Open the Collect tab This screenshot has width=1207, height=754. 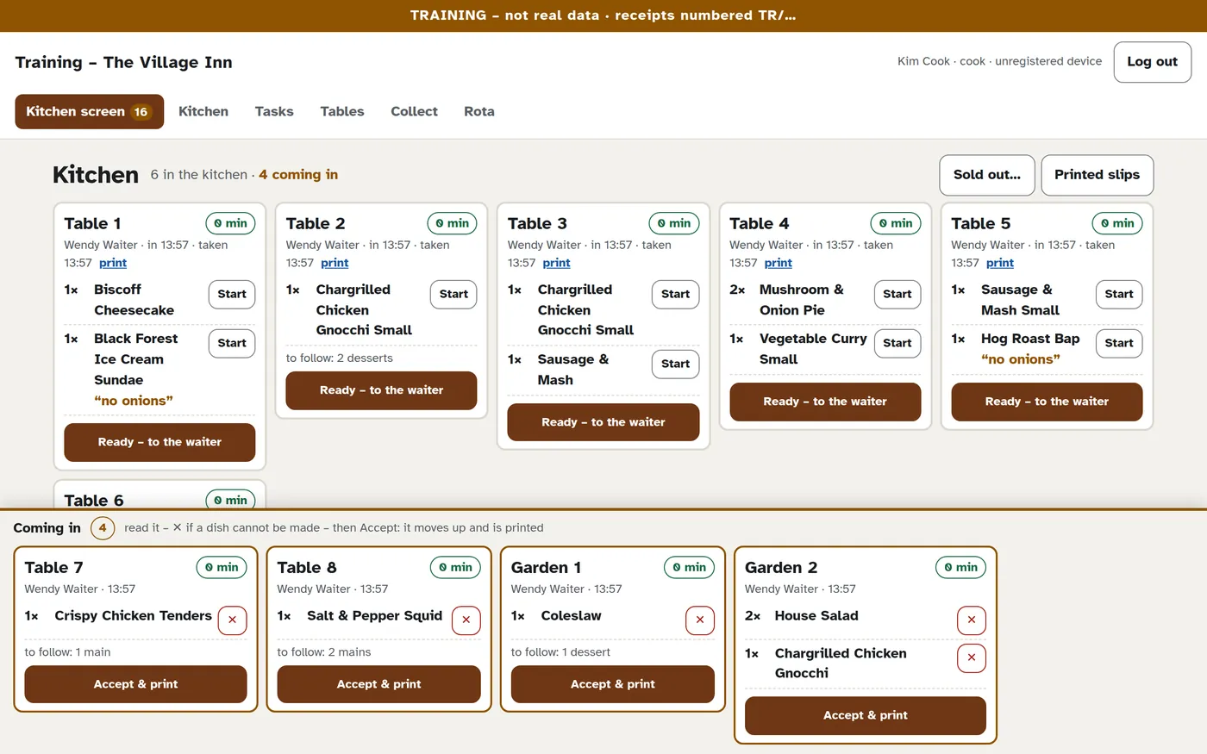pyautogui.click(x=414, y=111)
